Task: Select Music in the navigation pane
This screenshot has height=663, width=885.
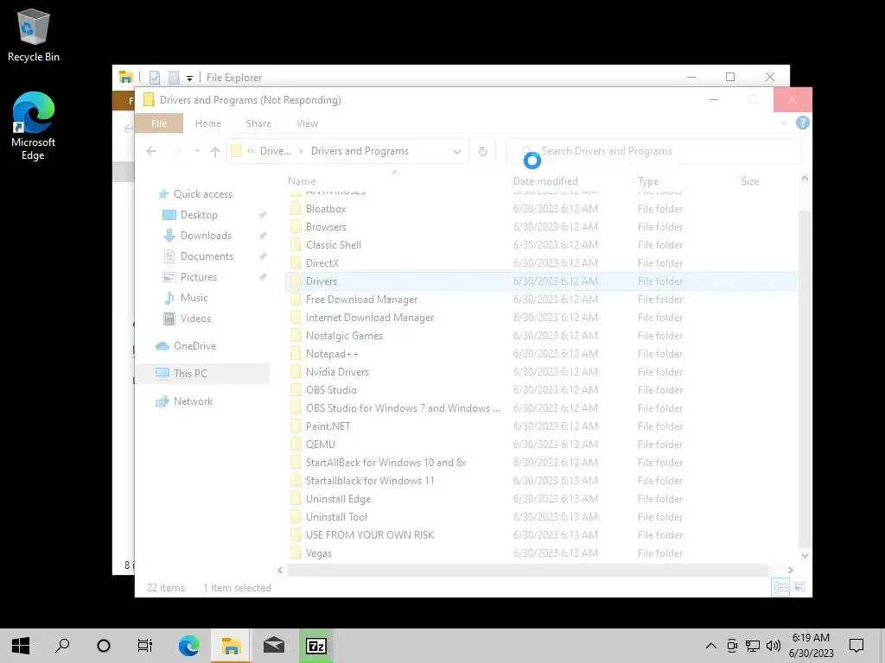Action: 194,298
